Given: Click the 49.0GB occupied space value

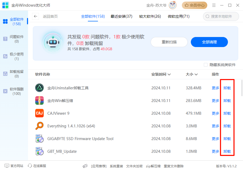Looking at the screenshot, I should [106, 49].
